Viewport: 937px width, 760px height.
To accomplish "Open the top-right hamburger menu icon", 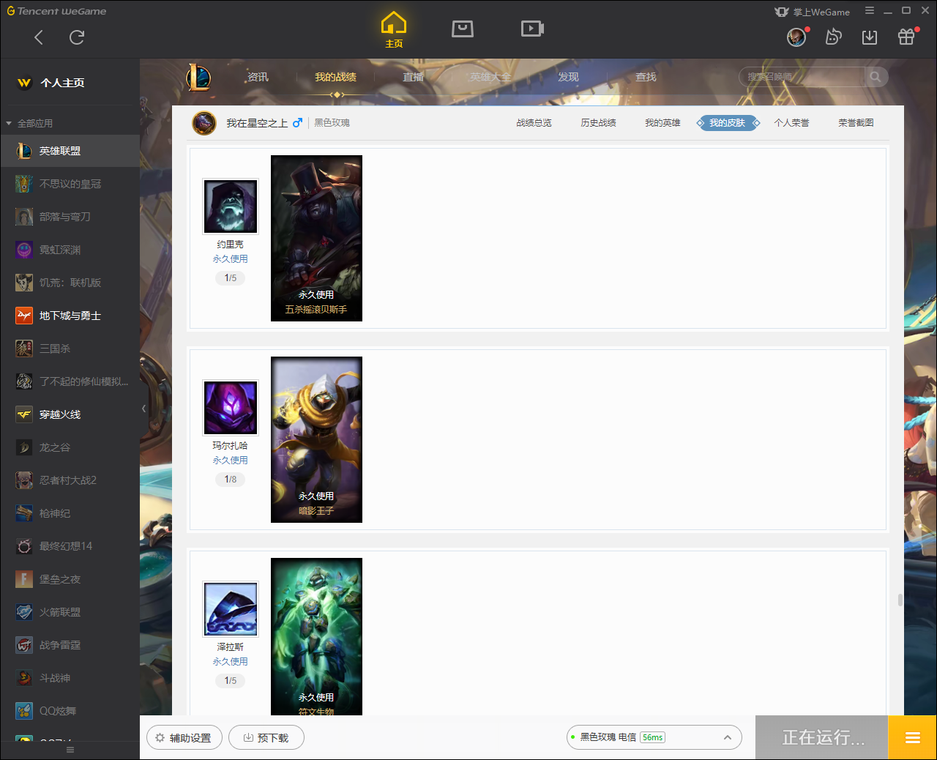I will (x=870, y=10).
